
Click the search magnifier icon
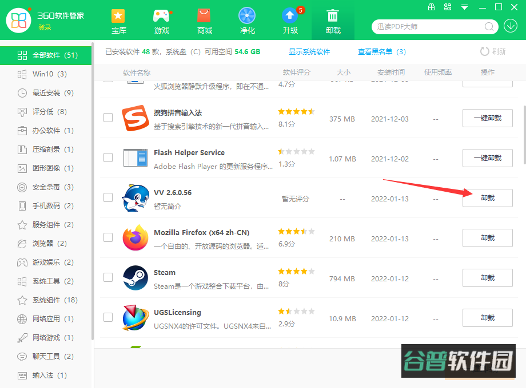[x=489, y=26]
